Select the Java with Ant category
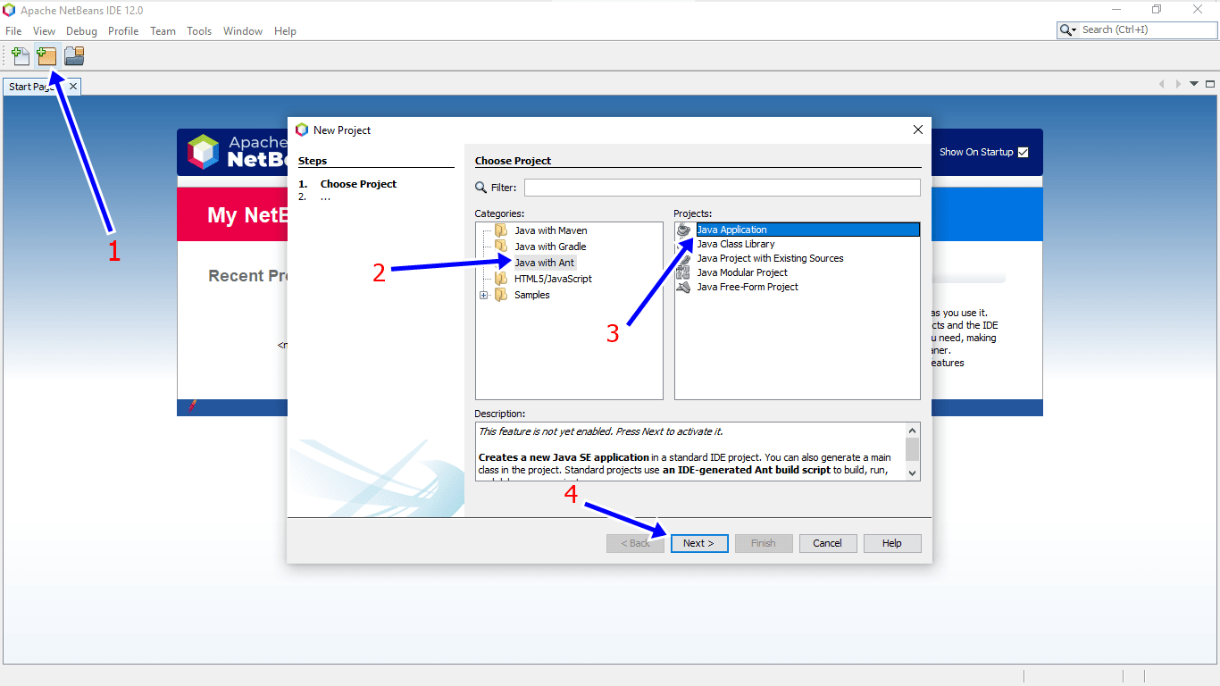Image resolution: width=1220 pixels, height=686 pixels. [544, 263]
